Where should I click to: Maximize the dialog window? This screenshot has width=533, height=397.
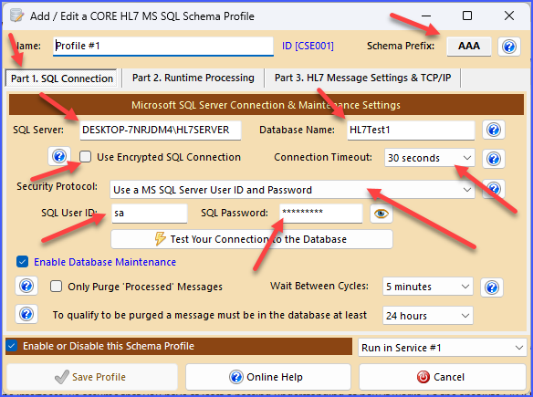click(x=467, y=16)
